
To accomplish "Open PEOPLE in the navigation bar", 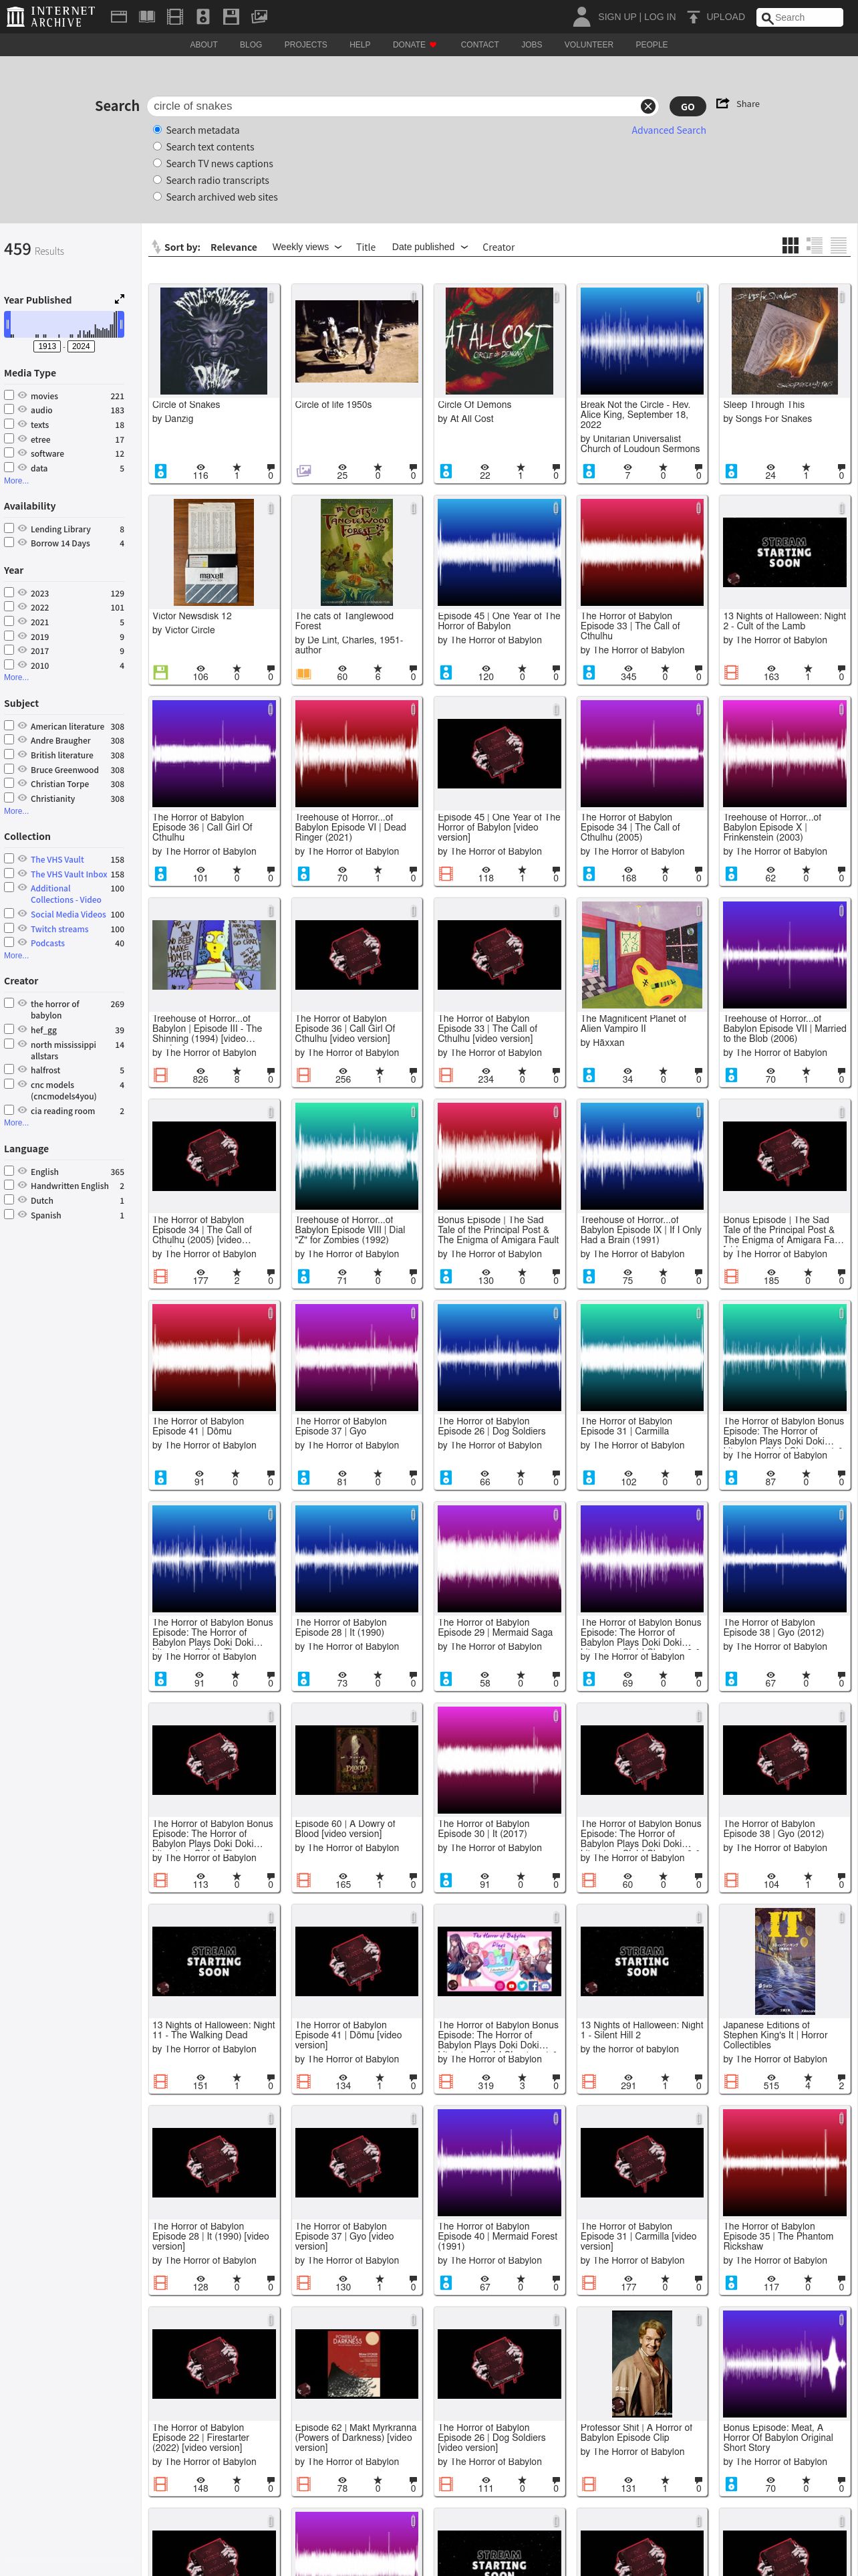I will 652,45.
